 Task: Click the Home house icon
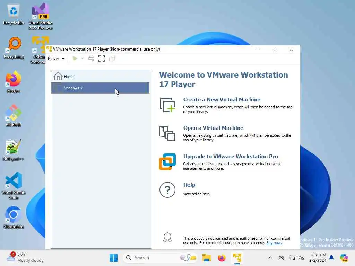point(58,76)
